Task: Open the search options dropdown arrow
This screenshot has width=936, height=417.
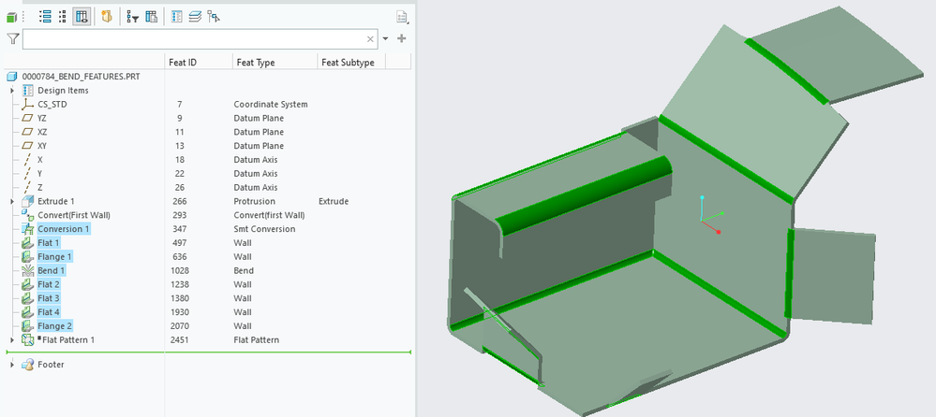Action: [x=386, y=38]
